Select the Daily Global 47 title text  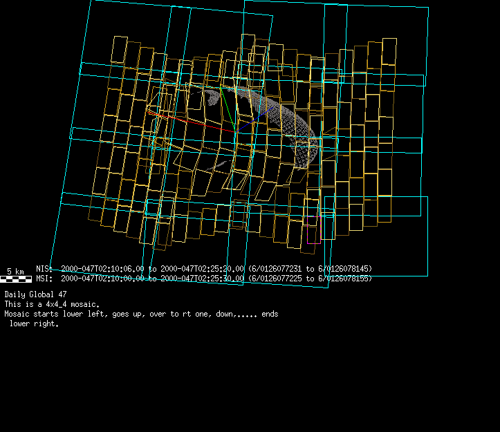35,294
